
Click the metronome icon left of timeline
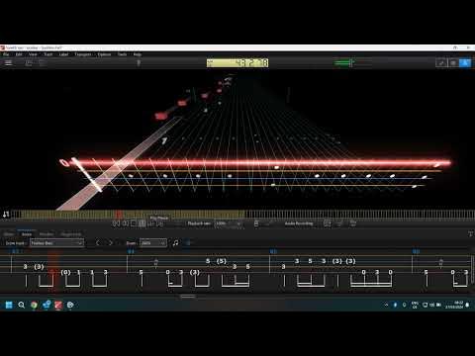click(x=6, y=215)
